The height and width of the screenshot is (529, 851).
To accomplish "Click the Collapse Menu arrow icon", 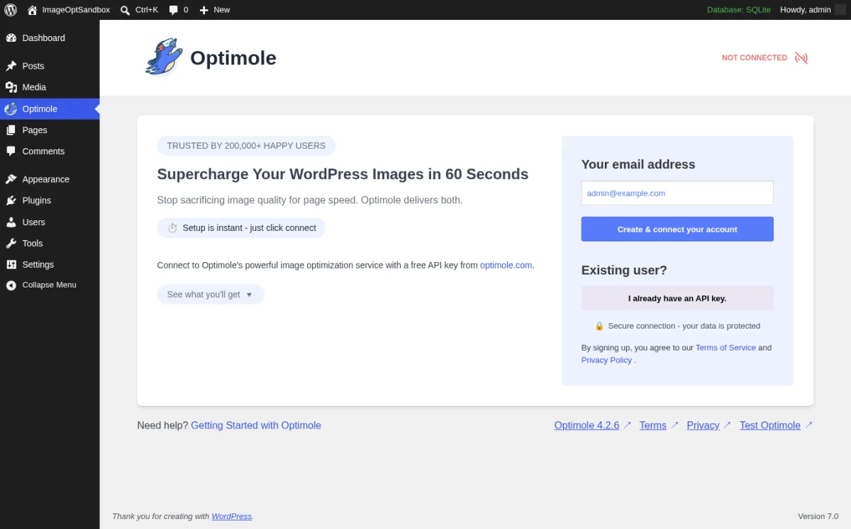I will tap(11, 285).
